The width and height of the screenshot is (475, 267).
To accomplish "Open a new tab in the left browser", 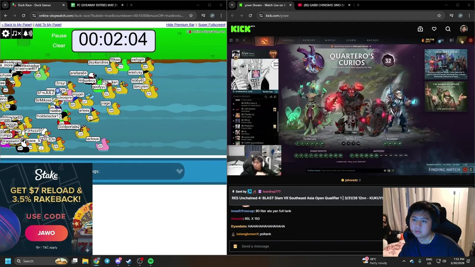I will 131,5.
